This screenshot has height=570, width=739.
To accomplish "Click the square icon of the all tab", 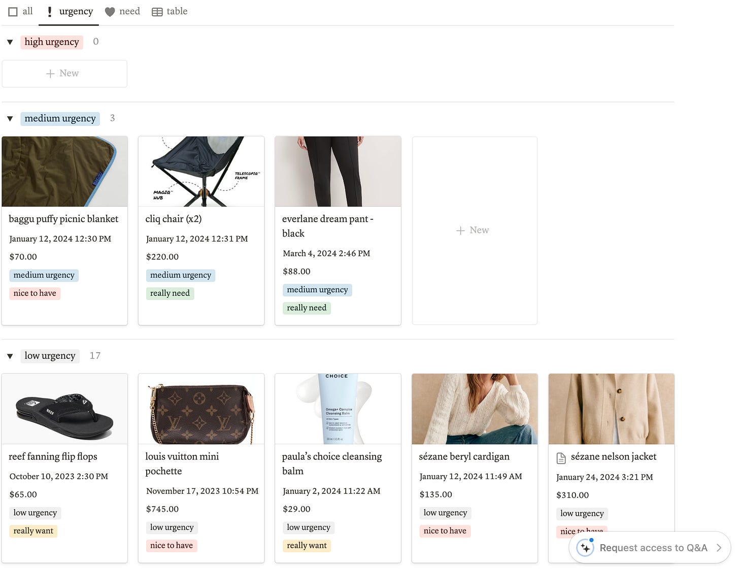I will 13,12.
